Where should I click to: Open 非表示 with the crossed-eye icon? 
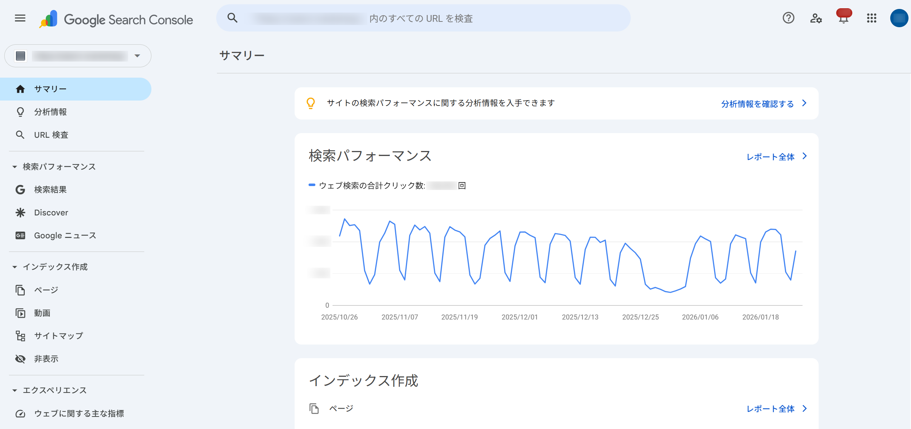(47, 359)
